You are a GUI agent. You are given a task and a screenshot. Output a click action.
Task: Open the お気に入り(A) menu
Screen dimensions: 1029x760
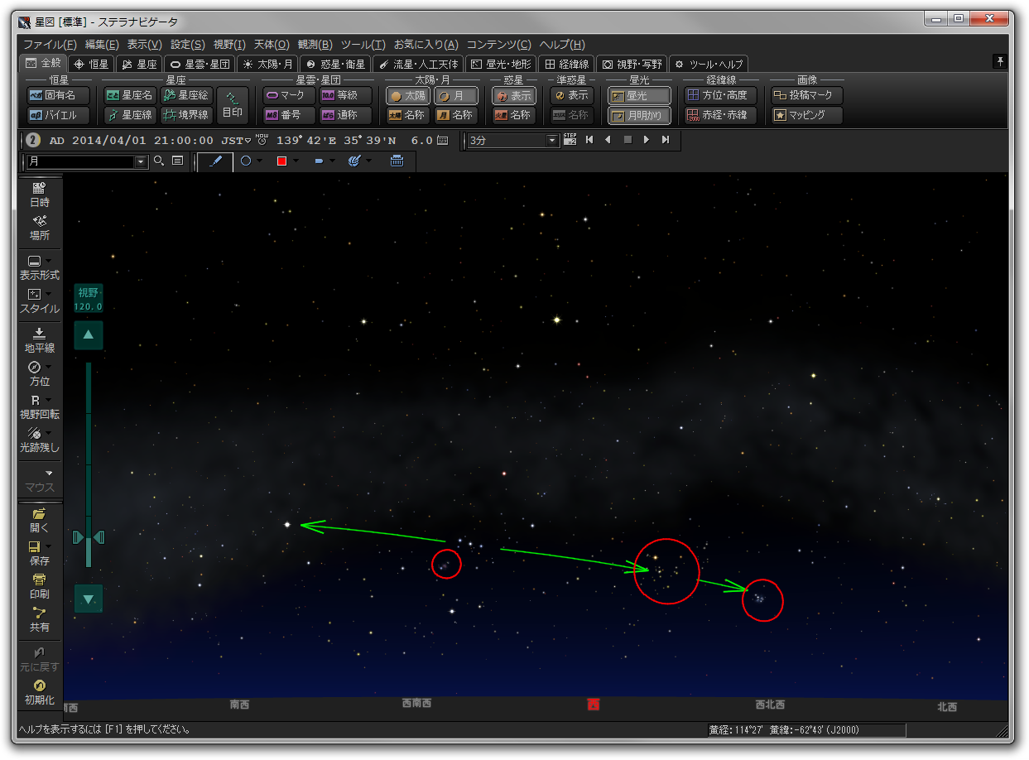coord(426,45)
